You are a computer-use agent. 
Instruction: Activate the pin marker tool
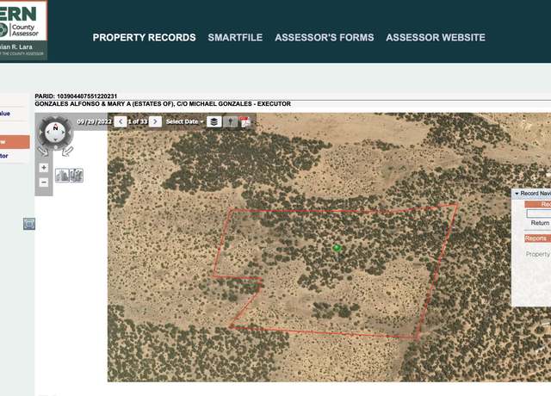coord(230,121)
